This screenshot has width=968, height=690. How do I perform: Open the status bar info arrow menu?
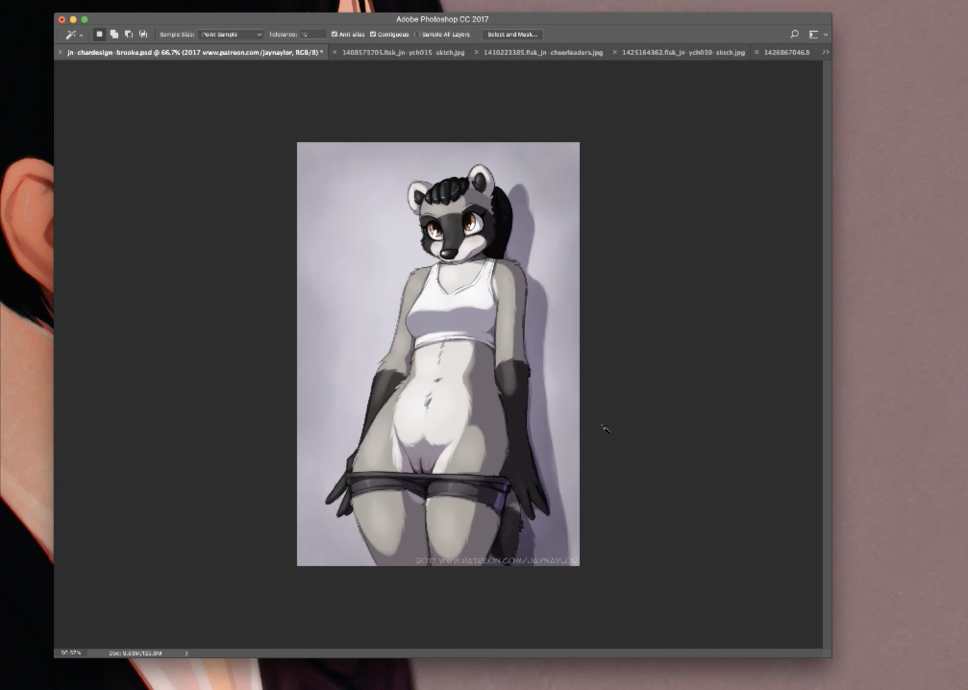(186, 653)
